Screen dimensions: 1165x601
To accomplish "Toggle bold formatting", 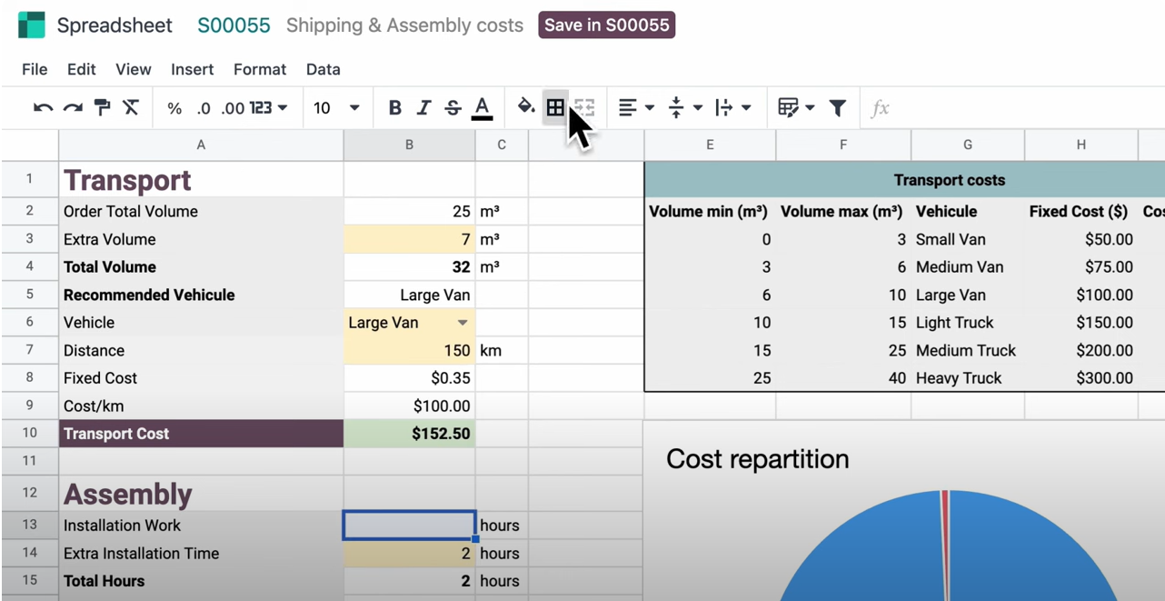I will tap(394, 107).
